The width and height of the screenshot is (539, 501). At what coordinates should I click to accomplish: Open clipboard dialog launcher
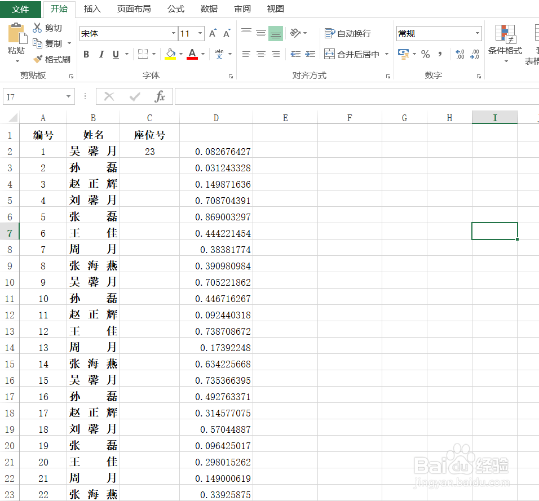(x=71, y=76)
